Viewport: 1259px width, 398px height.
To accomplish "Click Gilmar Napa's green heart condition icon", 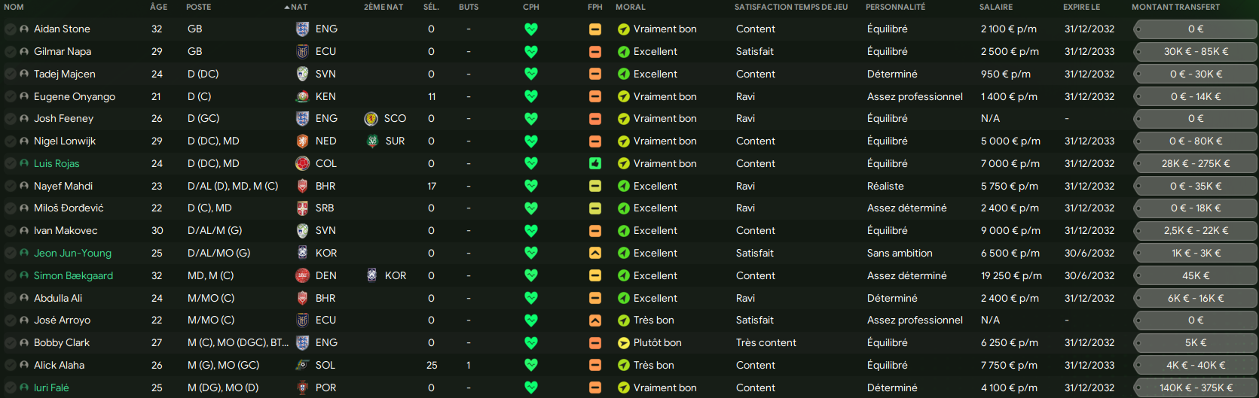I will click(x=531, y=52).
